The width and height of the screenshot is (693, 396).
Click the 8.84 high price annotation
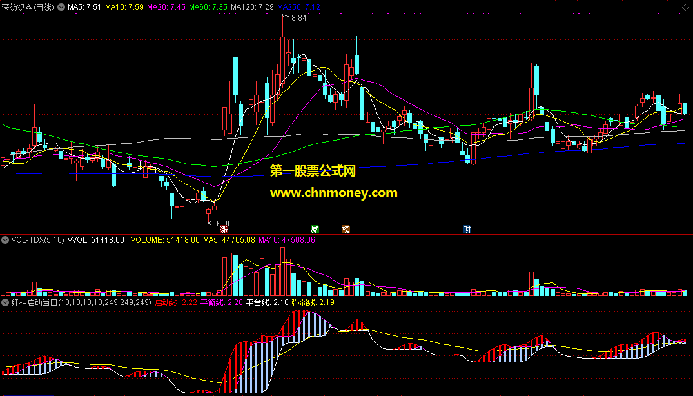coord(298,18)
